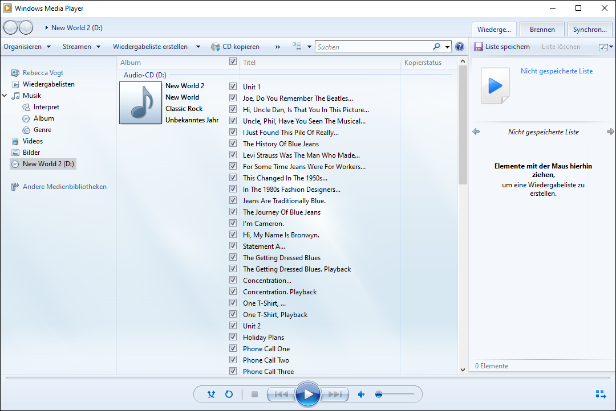
Task: Click the stop playback button
Action: pyautogui.click(x=254, y=394)
